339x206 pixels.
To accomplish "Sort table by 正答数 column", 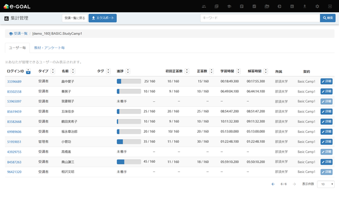I will (212, 71).
